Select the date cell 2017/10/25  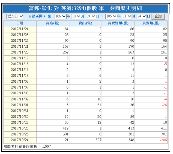(x=20, y=134)
